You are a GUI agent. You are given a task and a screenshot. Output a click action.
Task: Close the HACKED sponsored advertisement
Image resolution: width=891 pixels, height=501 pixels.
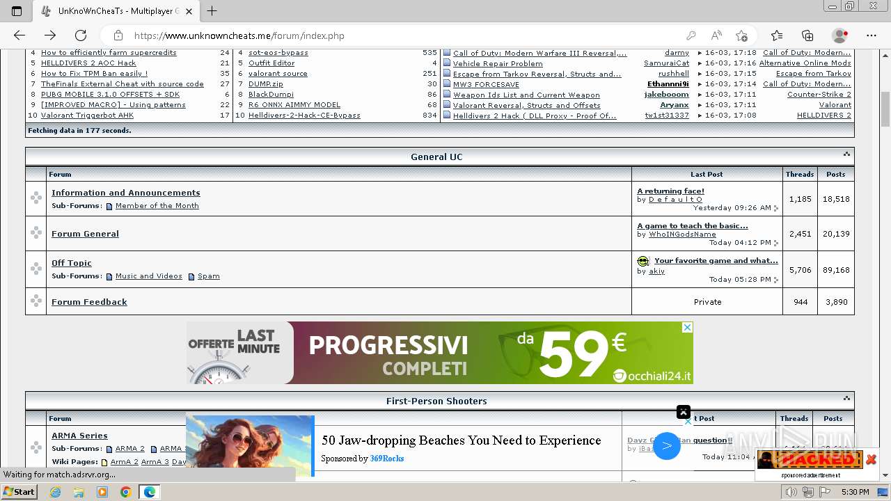871,459
